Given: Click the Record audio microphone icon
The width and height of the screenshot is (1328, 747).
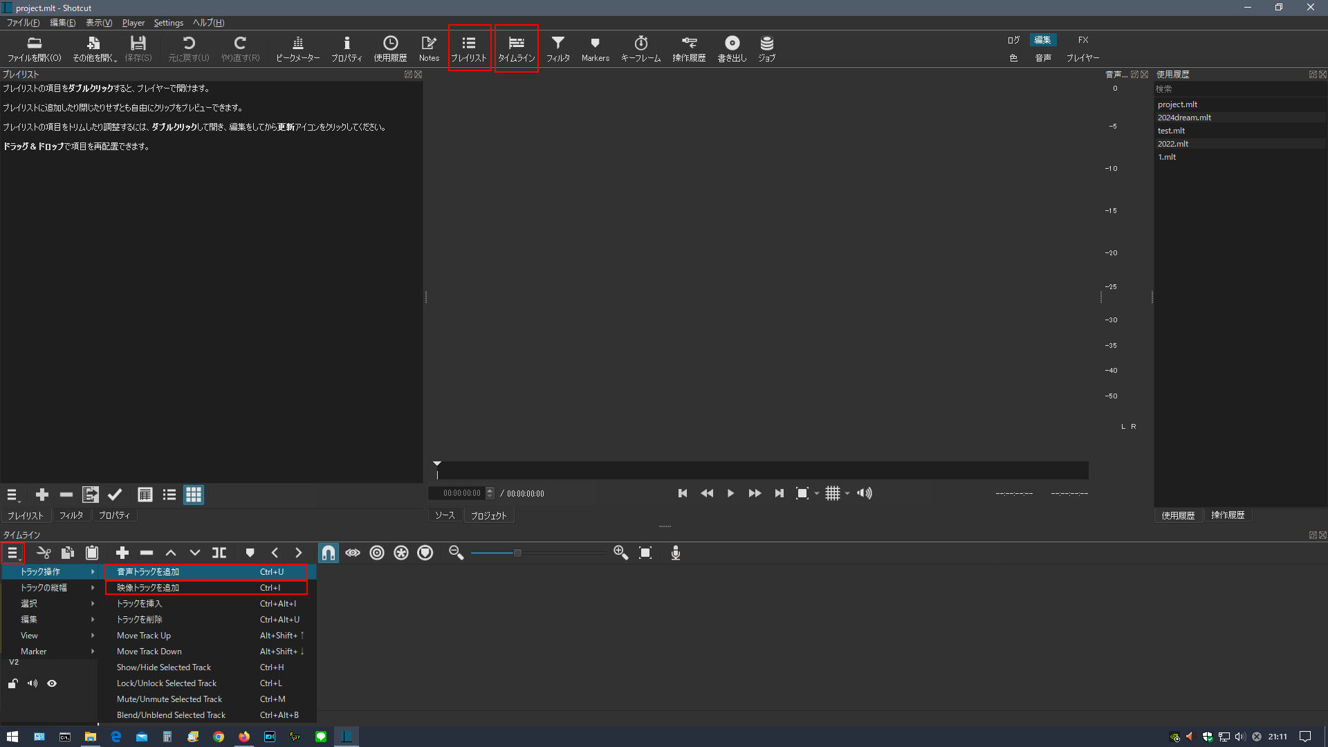Looking at the screenshot, I should 676,553.
